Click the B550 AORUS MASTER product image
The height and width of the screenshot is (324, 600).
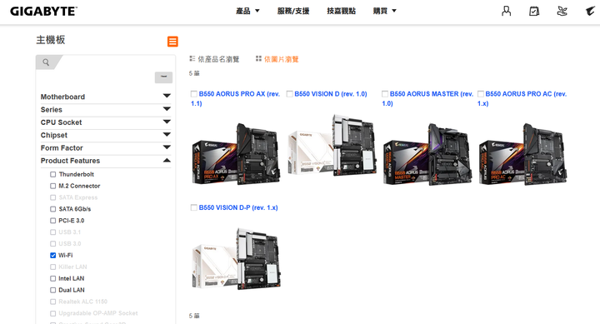click(427, 154)
